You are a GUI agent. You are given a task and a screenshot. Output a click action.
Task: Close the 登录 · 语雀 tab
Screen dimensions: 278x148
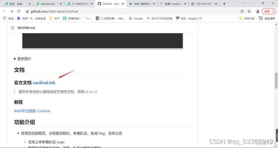[30, 4]
